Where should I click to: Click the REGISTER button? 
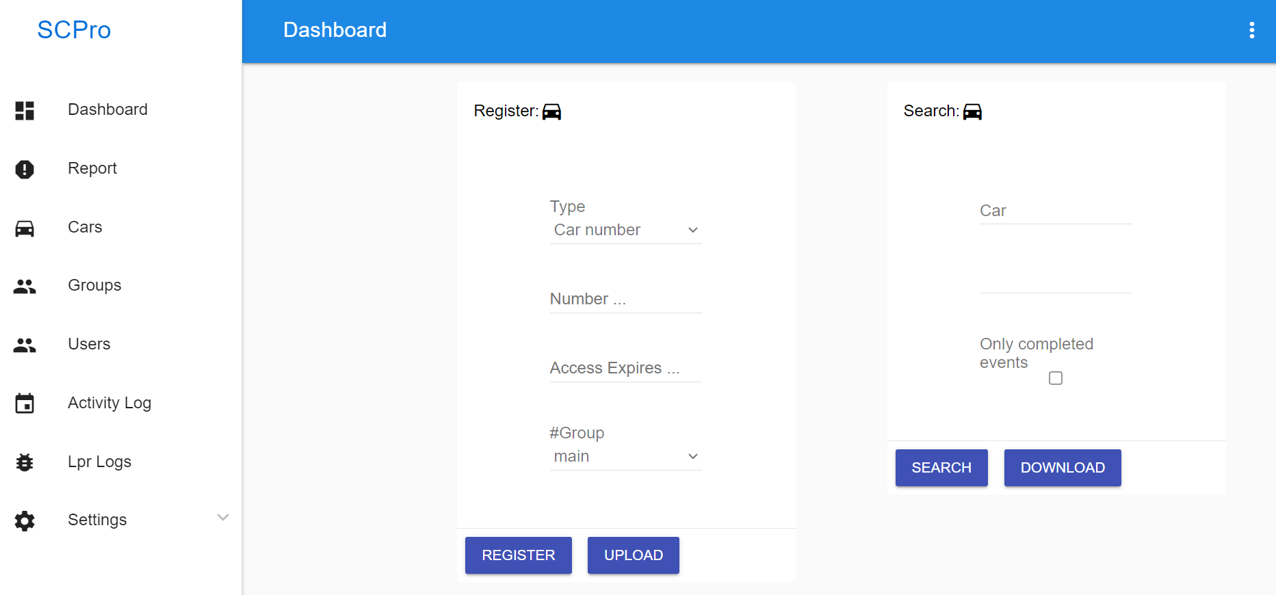pyautogui.click(x=518, y=555)
